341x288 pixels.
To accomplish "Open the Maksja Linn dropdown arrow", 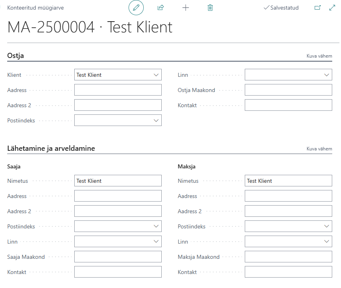I will [x=327, y=241].
